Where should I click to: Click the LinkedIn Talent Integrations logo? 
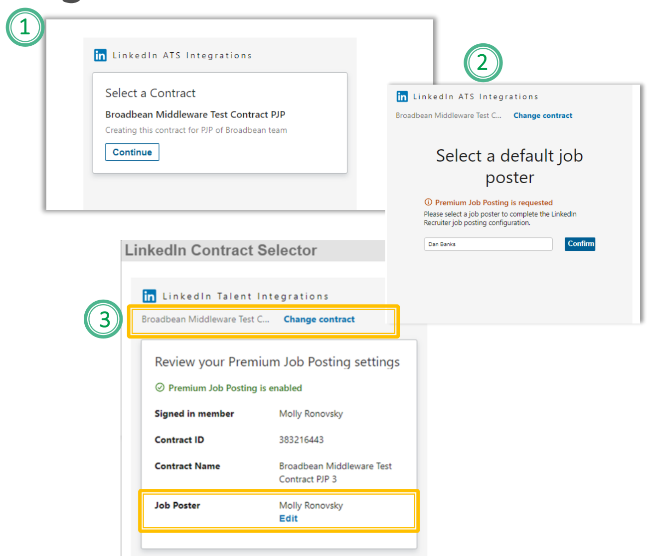[x=149, y=296]
